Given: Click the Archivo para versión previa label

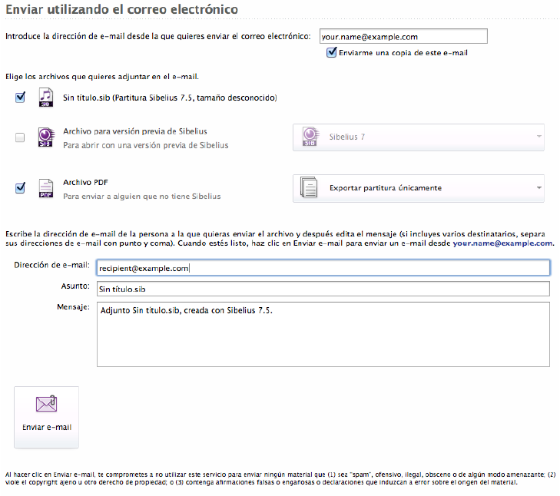Looking at the screenshot, I should pos(134,131).
